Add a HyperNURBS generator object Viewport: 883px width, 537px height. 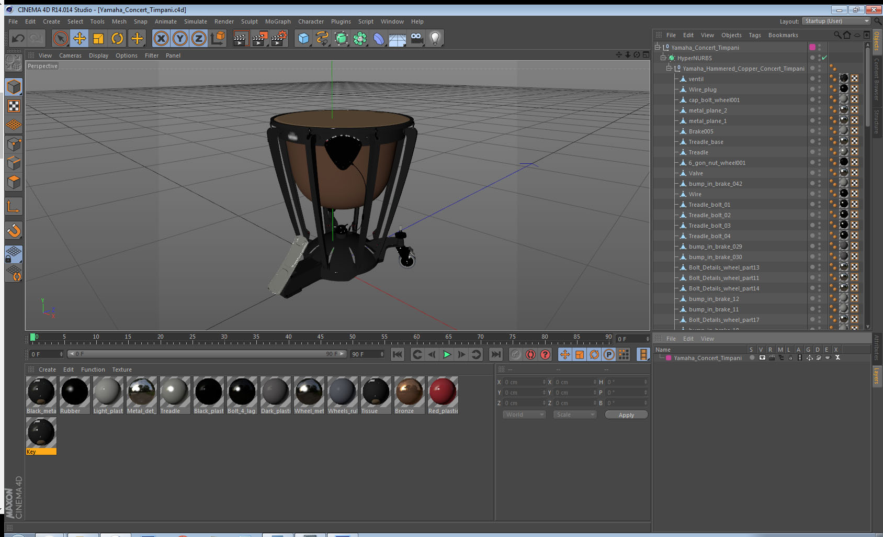pos(341,38)
